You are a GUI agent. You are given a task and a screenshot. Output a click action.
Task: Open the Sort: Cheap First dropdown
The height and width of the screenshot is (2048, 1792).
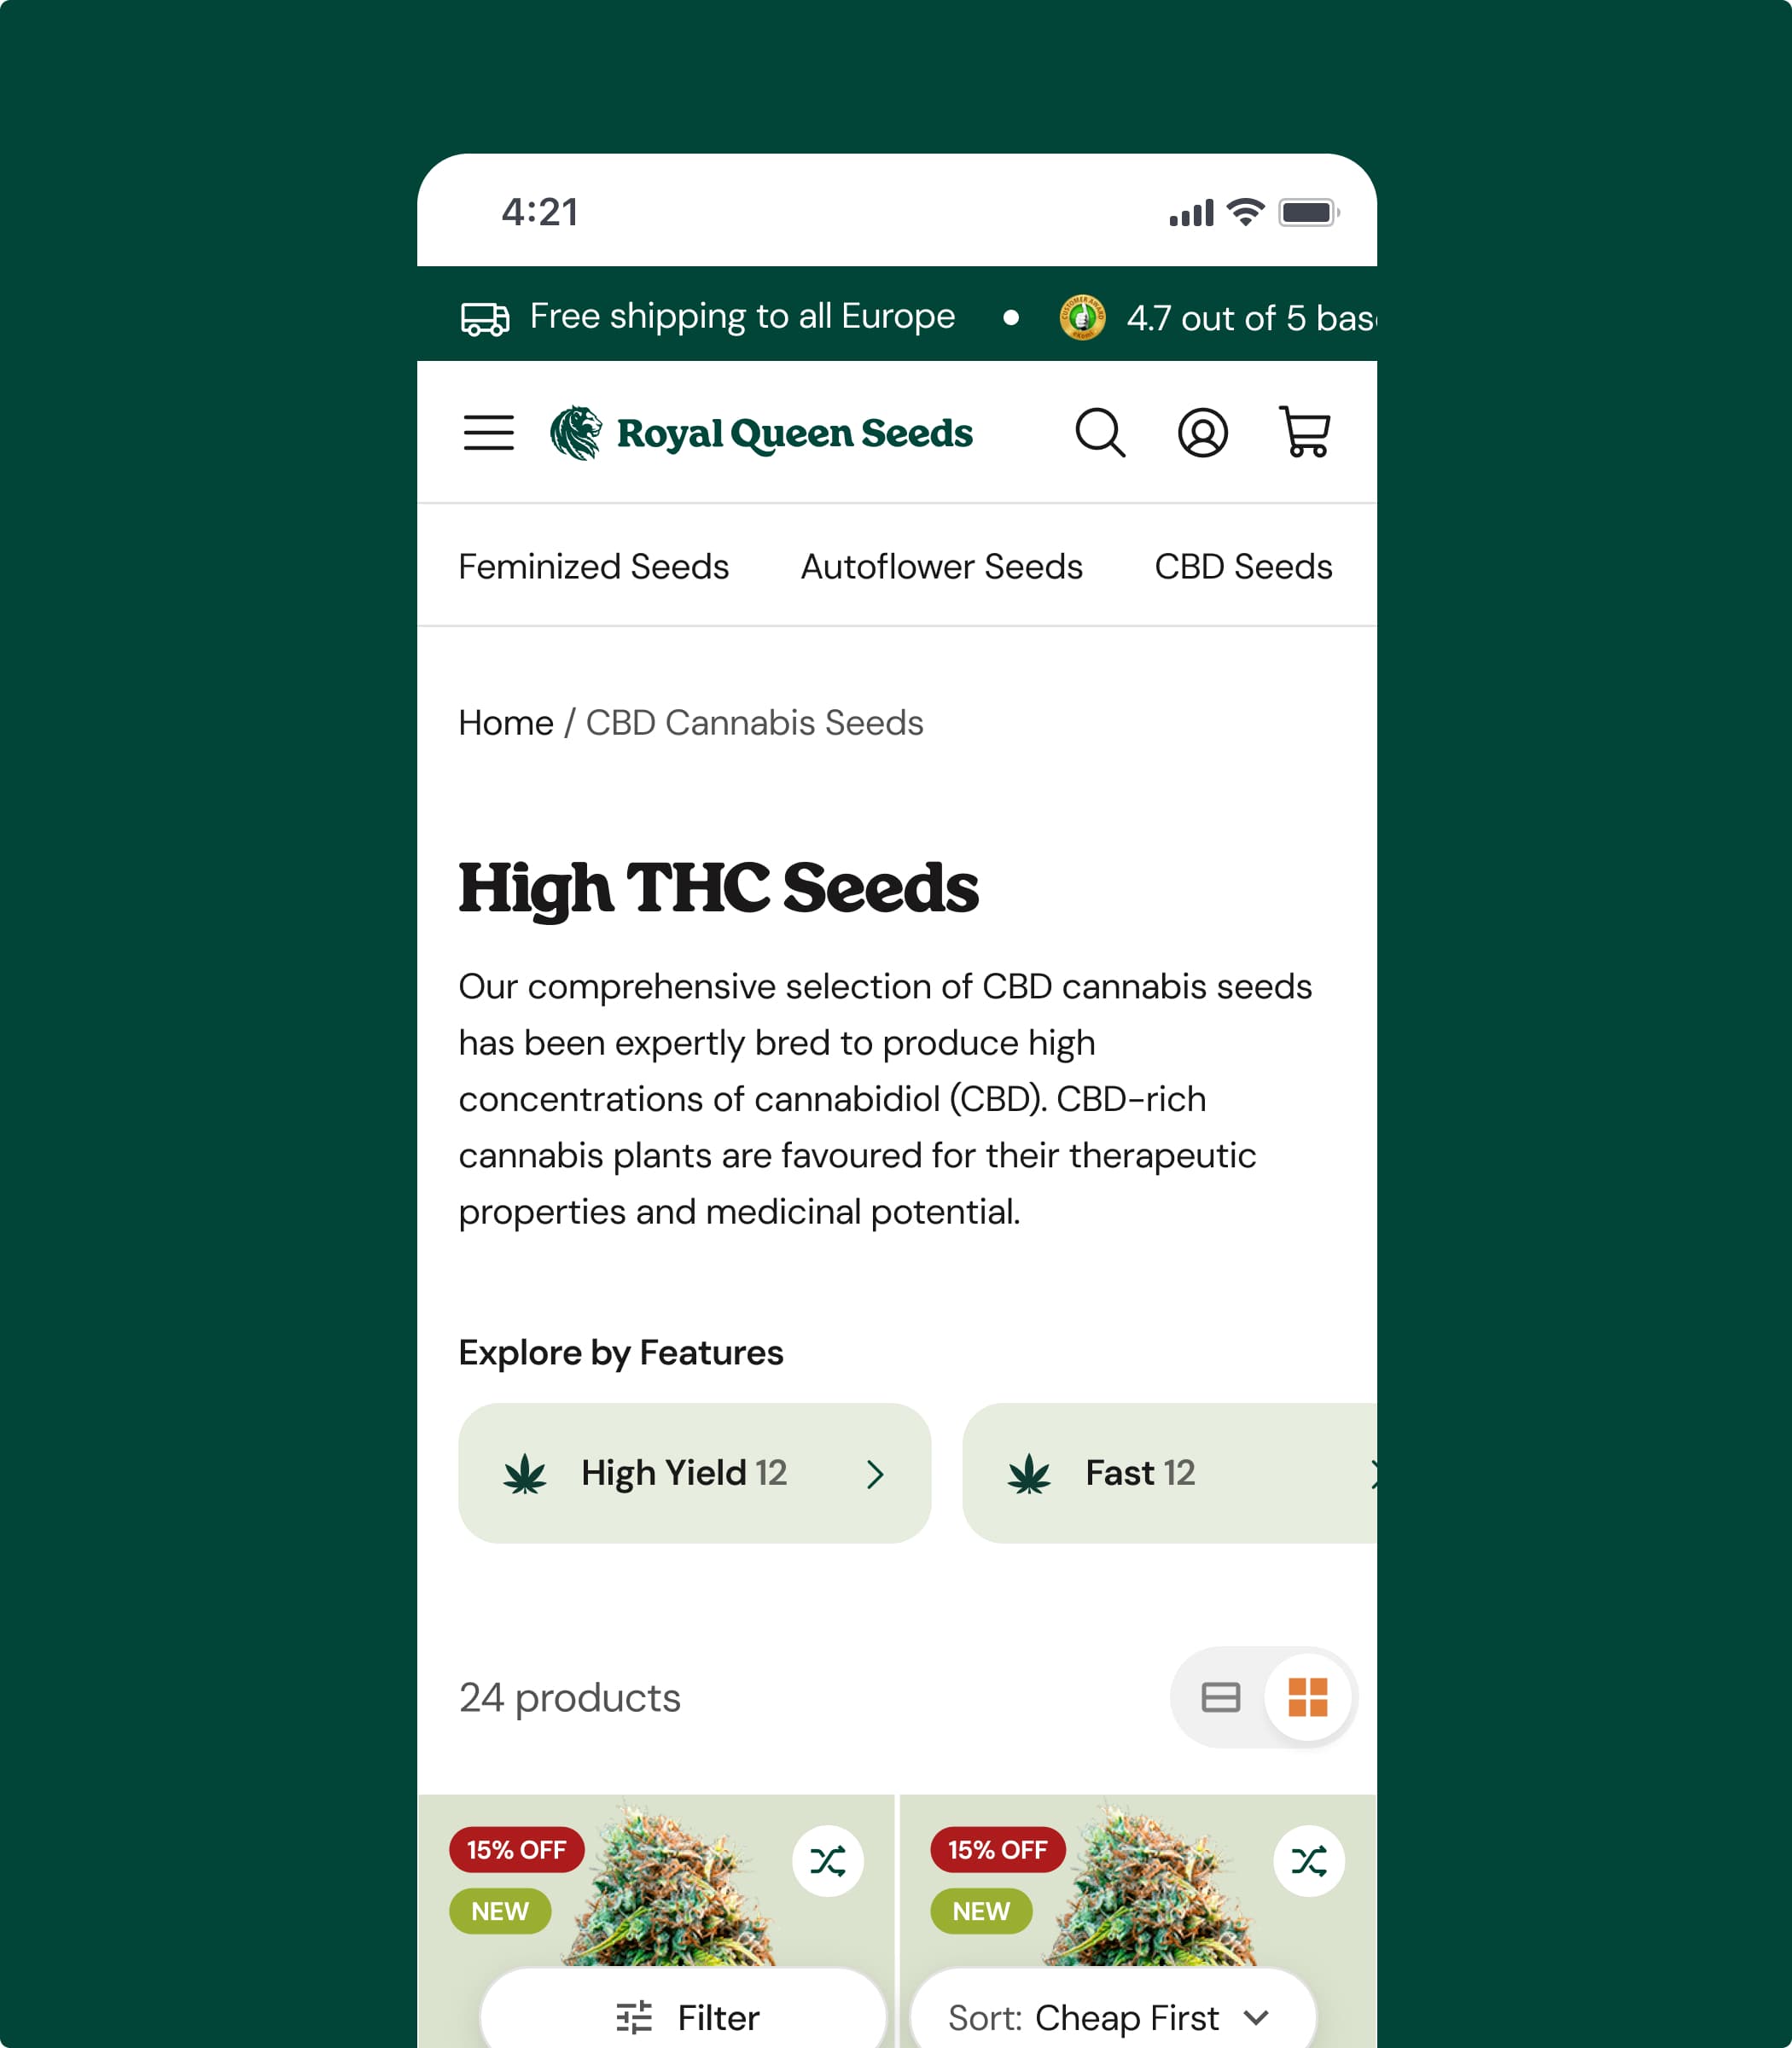coord(1113,2015)
